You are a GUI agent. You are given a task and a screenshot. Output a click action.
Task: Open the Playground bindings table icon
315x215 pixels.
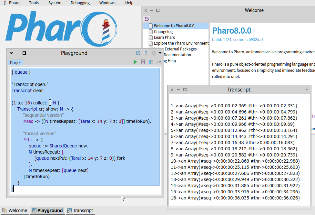tap(151, 62)
